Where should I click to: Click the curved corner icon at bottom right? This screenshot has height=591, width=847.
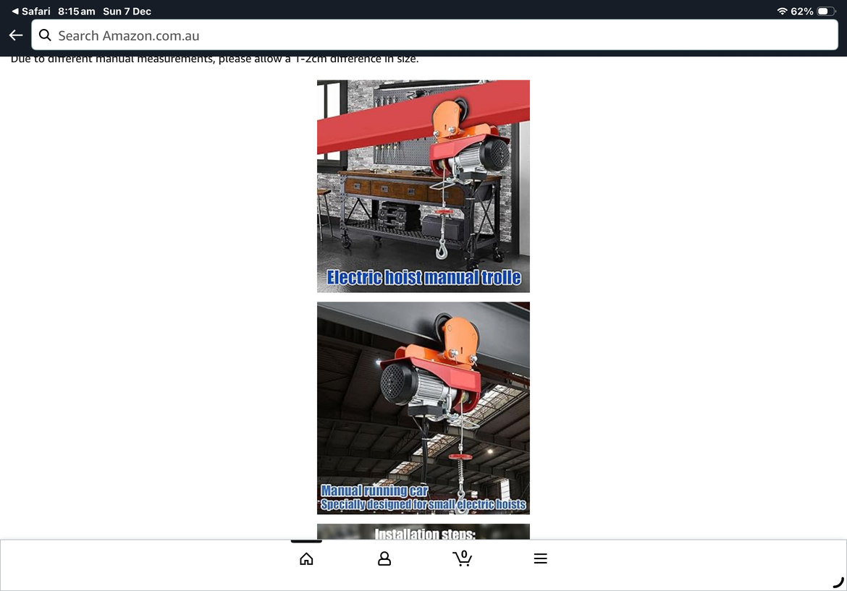(x=838, y=582)
